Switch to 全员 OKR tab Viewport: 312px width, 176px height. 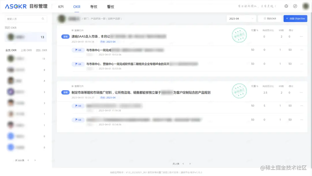pos(11,50)
